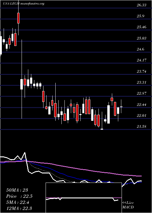This screenshot has height=213, width=152.
Task: Click the 25.9 price axis label
Action: click(x=140, y=16)
